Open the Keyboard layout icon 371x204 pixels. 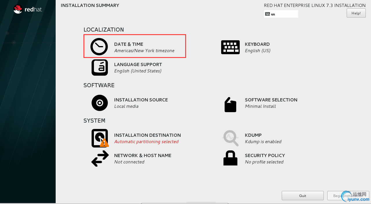(230, 47)
